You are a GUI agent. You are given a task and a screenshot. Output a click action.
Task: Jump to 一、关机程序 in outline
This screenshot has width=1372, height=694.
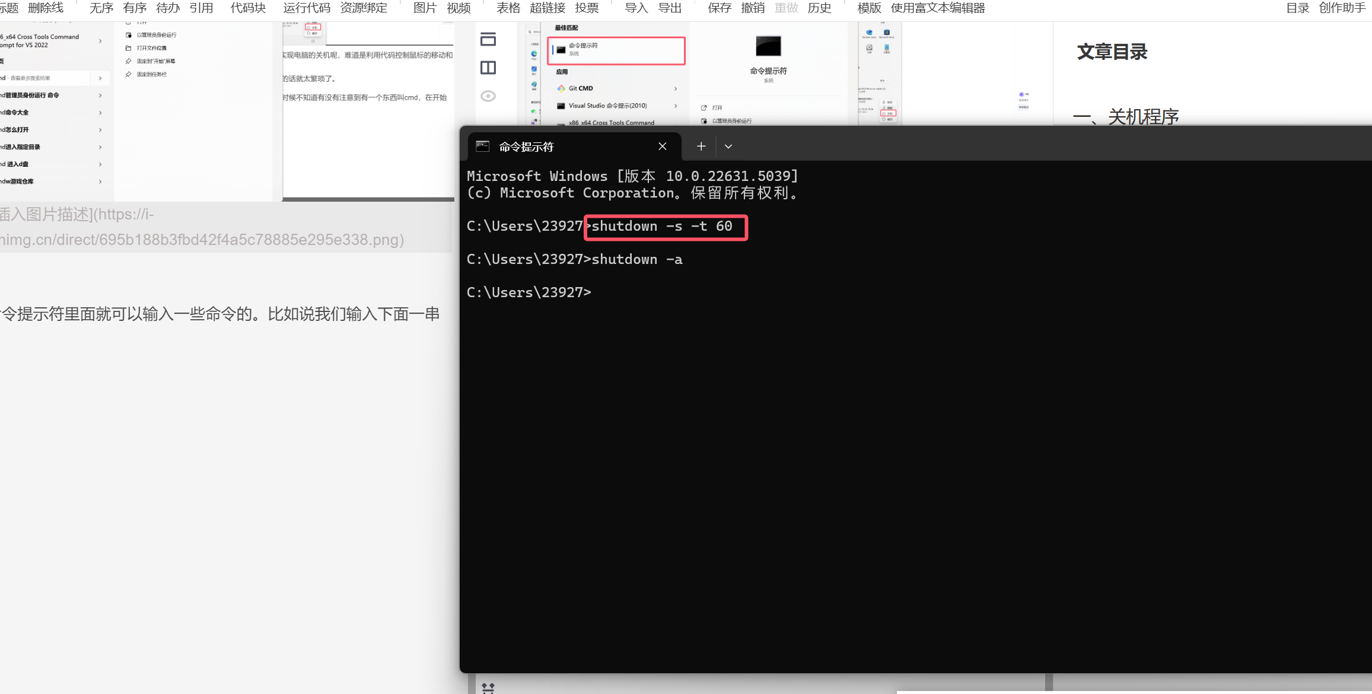pos(1126,117)
